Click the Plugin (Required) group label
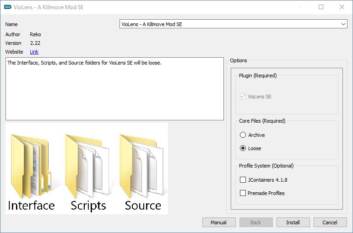The height and width of the screenshot is (233, 353). coord(258,76)
